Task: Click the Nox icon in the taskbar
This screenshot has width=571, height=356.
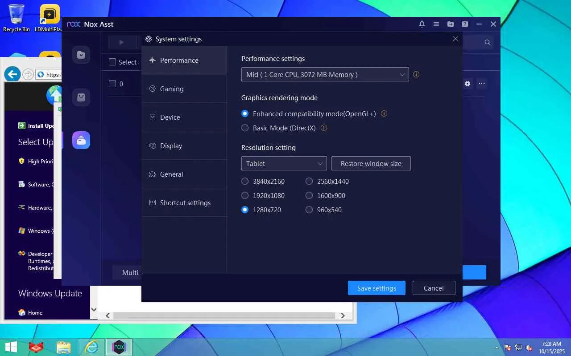Action: pos(119,347)
